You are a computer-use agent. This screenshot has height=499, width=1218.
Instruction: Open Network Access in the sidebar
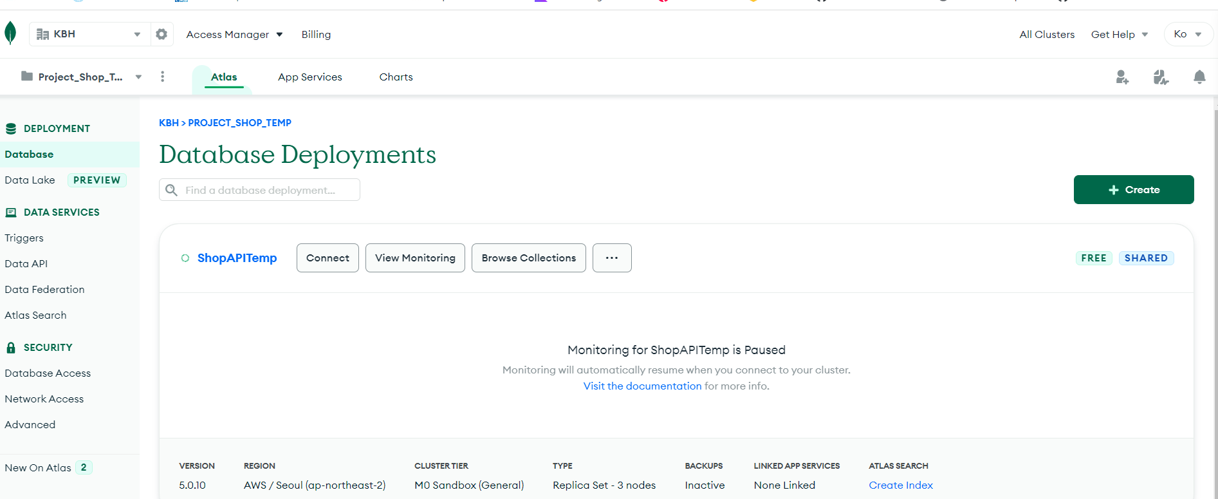44,399
